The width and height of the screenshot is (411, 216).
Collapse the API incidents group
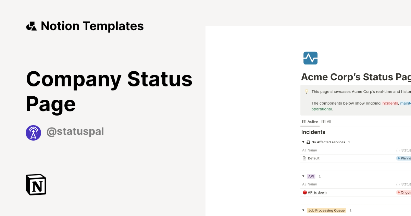303,176
